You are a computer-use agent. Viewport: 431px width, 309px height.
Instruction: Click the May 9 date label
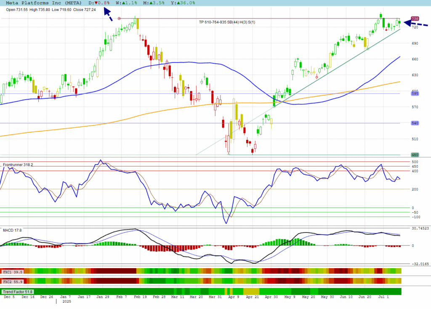pyautogui.click(x=290, y=297)
